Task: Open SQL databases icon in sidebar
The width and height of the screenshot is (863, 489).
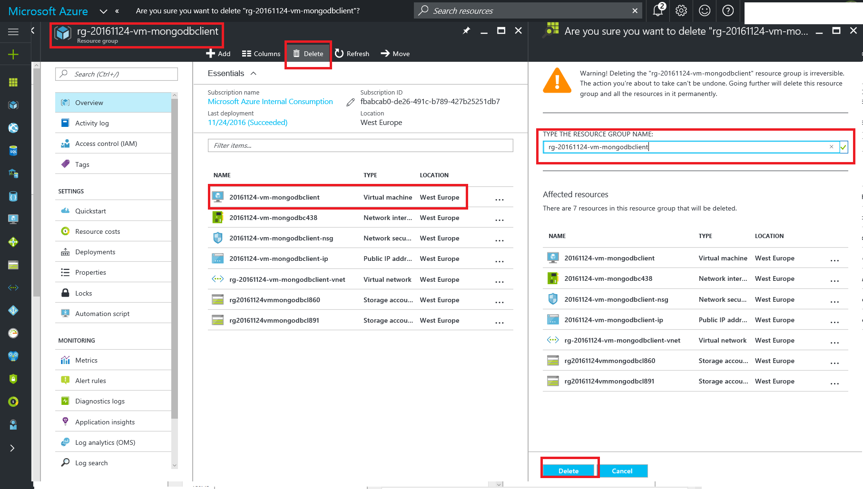Action: pos(13,151)
